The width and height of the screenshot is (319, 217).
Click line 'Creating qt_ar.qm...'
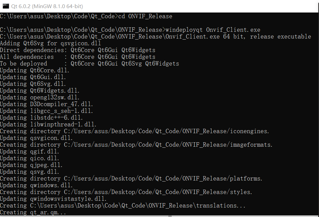click(x=33, y=212)
